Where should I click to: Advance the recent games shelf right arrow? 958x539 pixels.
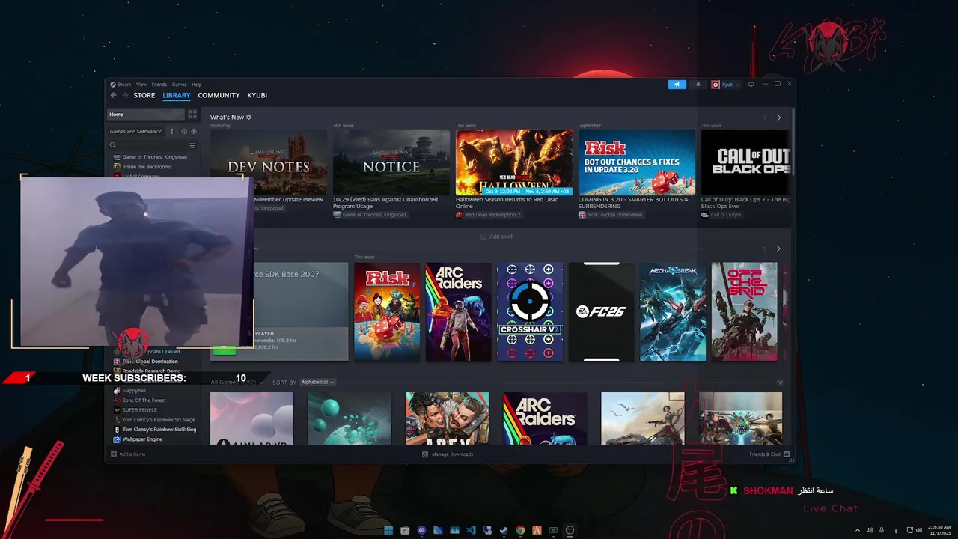778,249
